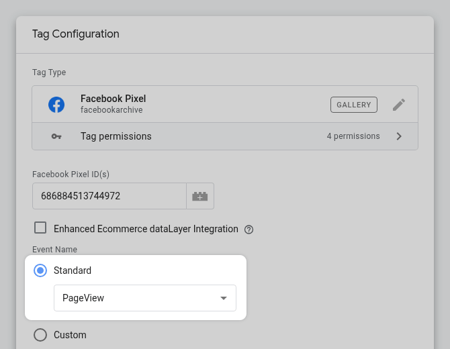Viewport: 450px width, 349px height.
Task: Click the 'Event Name' label
Action: (x=54, y=250)
